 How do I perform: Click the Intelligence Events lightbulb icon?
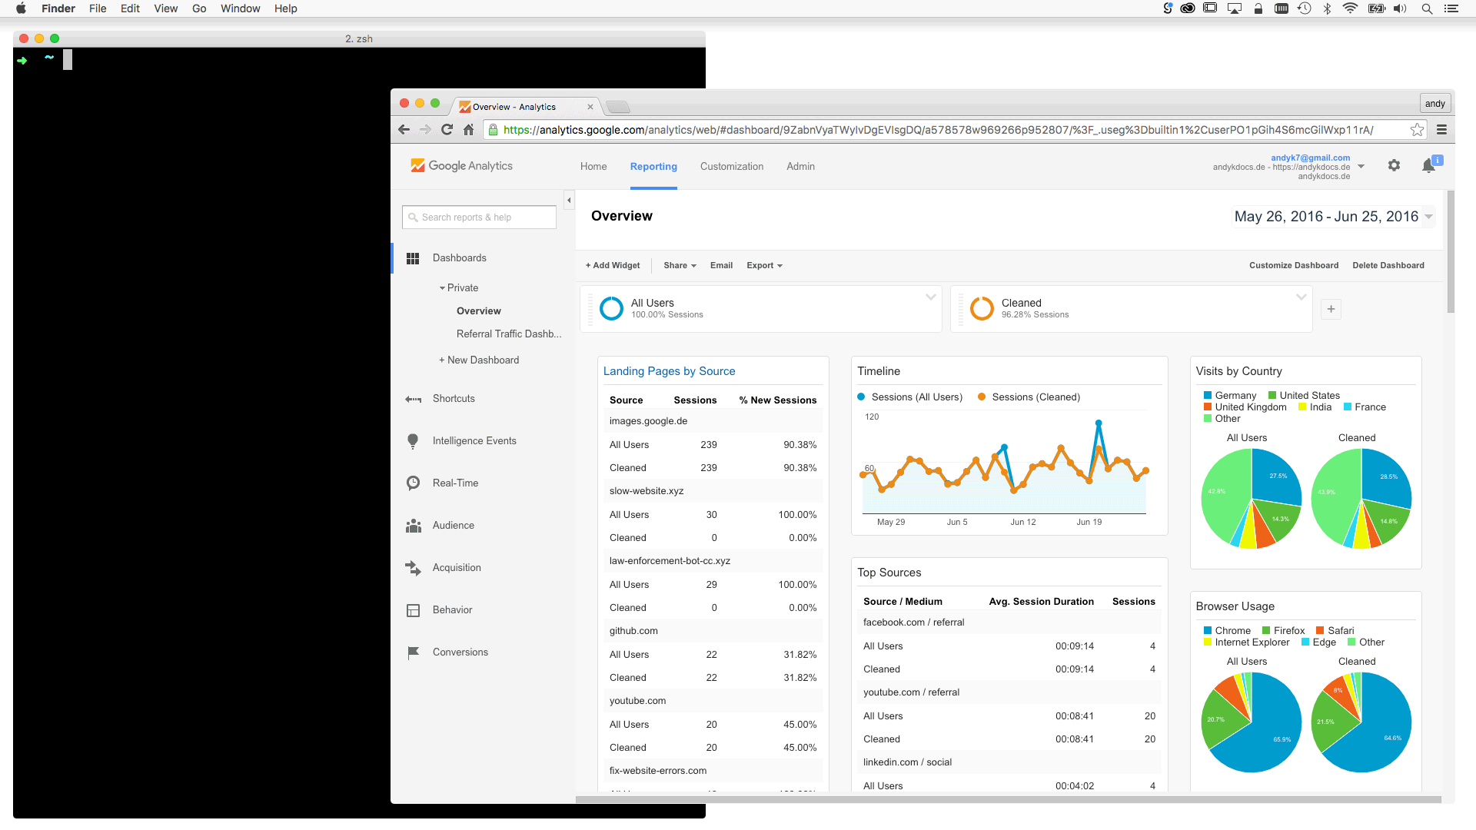click(x=413, y=441)
